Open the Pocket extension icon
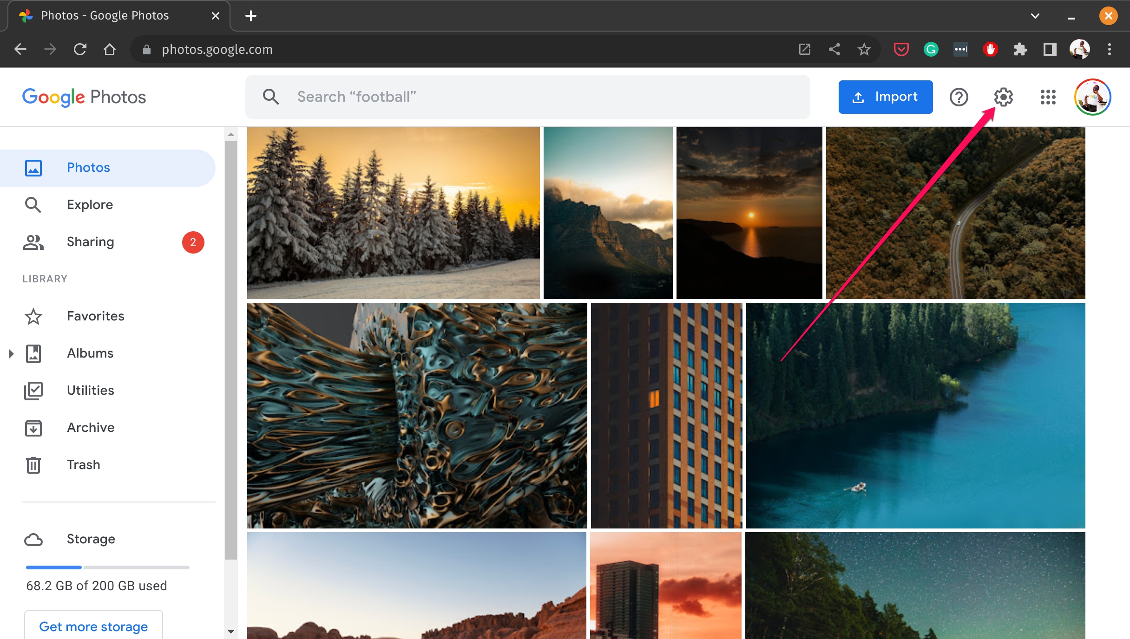This screenshot has height=639, width=1130. (x=901, y=49)
